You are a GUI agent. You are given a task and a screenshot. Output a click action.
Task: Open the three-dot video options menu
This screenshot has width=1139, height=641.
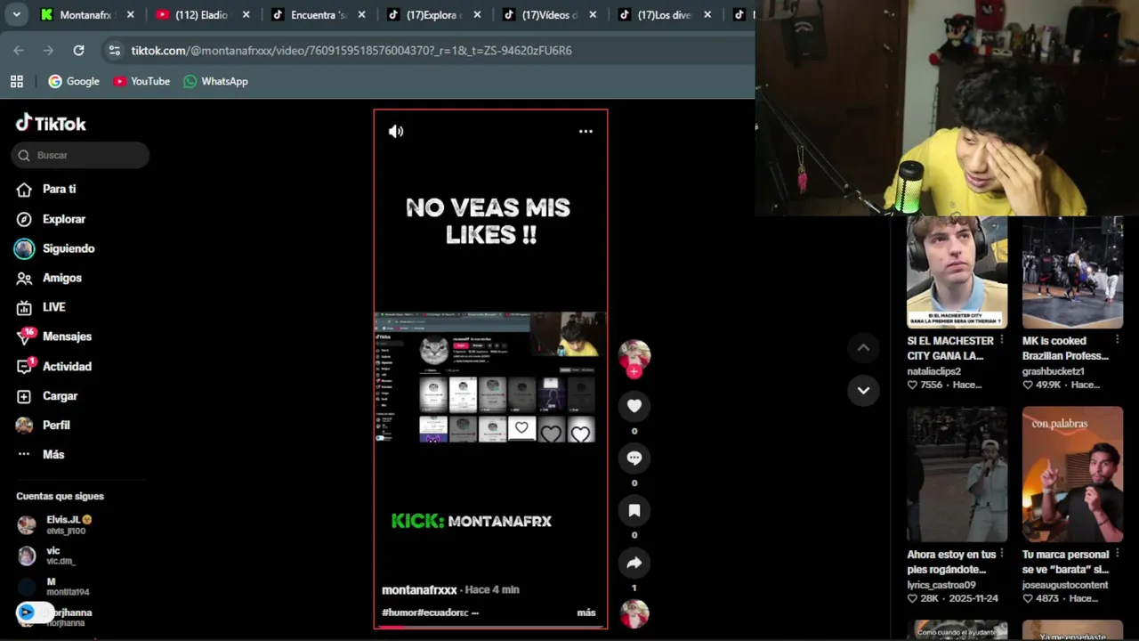586,131
